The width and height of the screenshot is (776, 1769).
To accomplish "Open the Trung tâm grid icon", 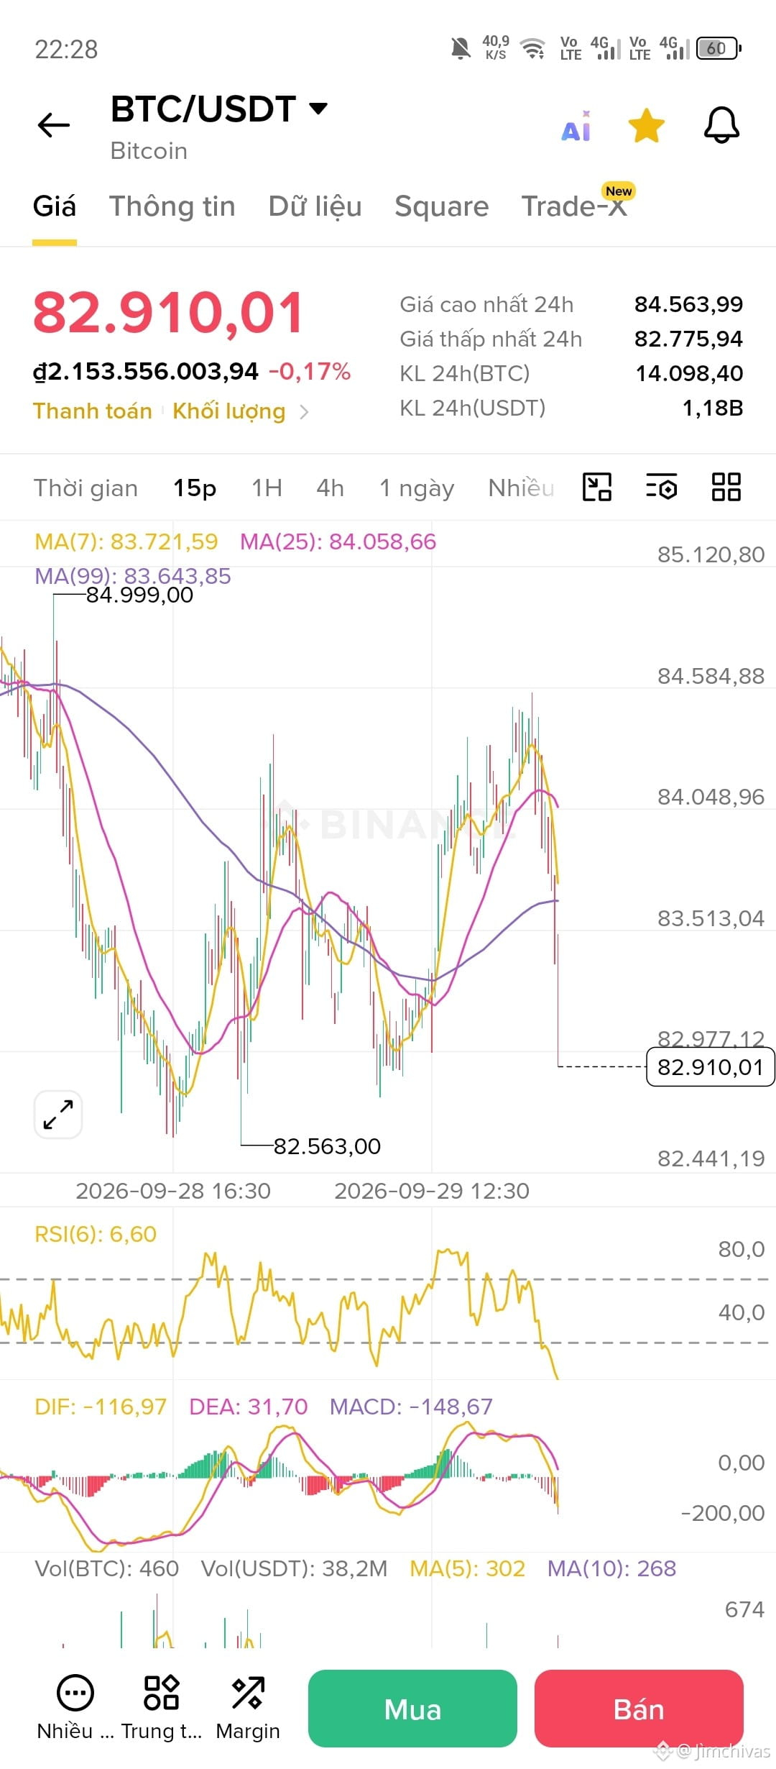I will 162,1708.
